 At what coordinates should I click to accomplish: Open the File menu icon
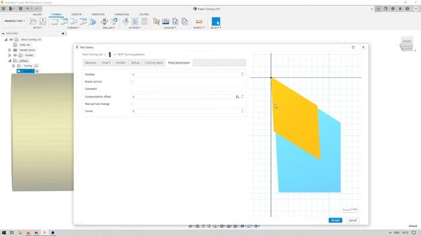pyautogui.click(x=11, y=9)
